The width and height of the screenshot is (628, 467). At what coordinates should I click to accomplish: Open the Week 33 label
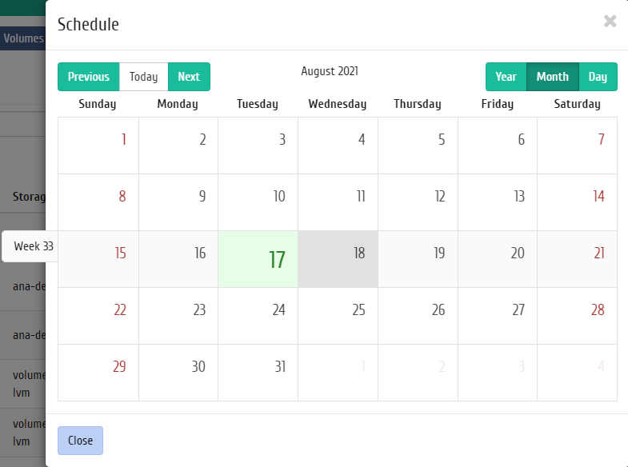click(34, 246)
